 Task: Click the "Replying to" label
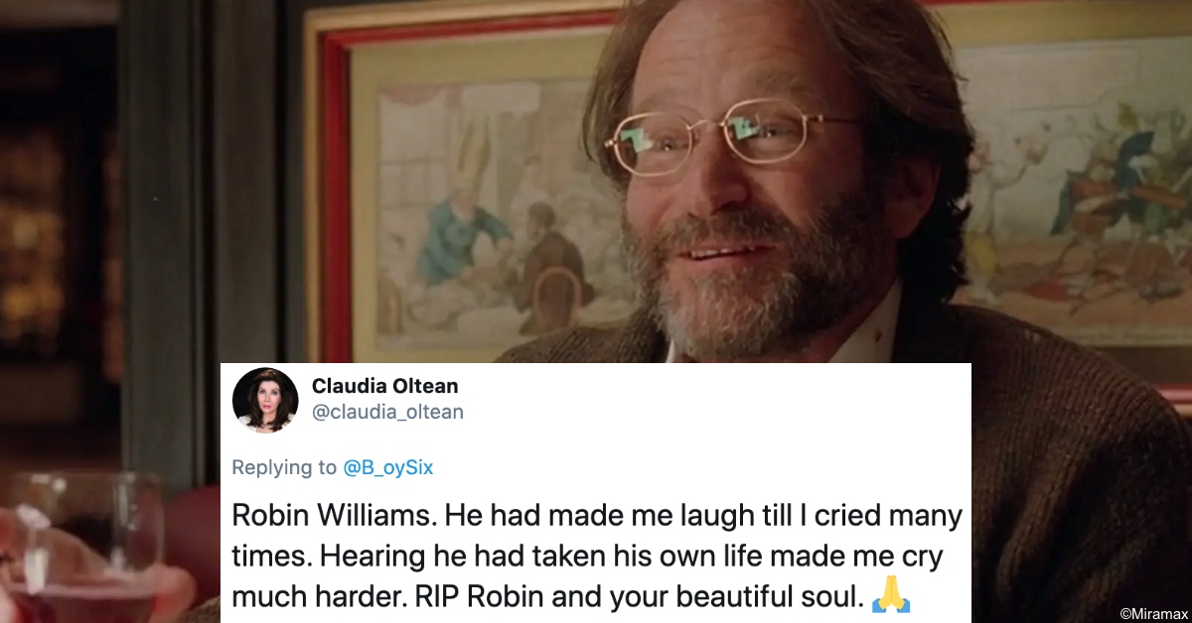click(x=286, y=466)
